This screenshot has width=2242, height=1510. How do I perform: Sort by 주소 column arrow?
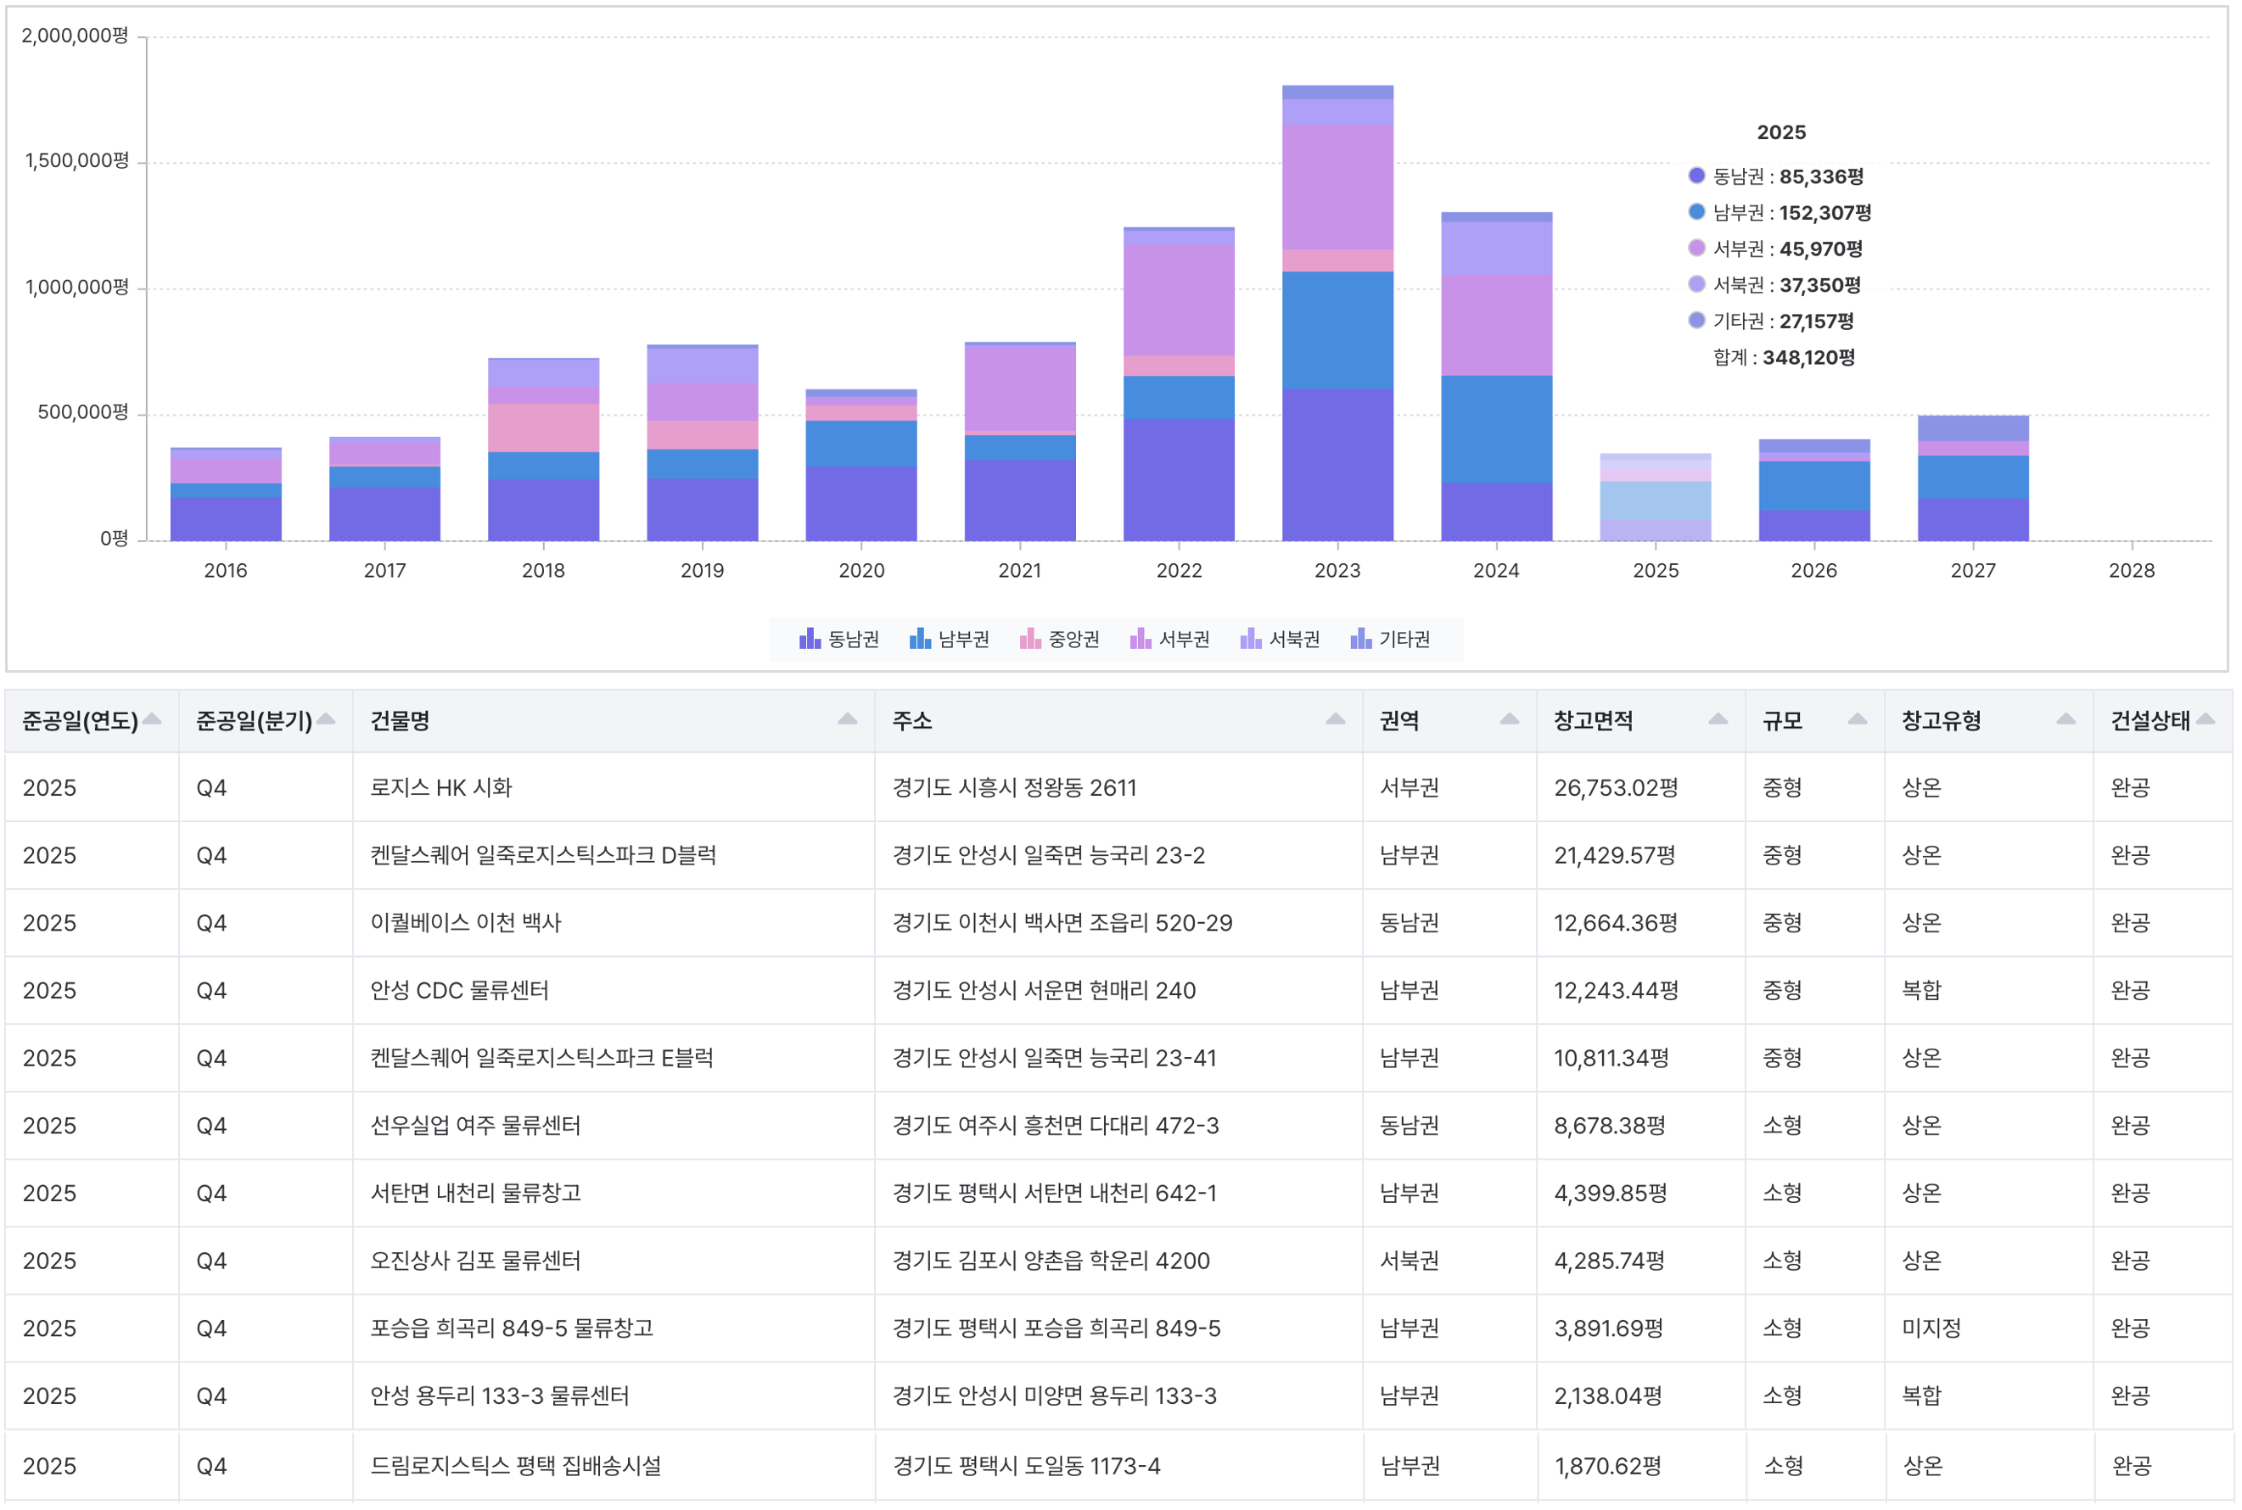(x=1335, y=719)
